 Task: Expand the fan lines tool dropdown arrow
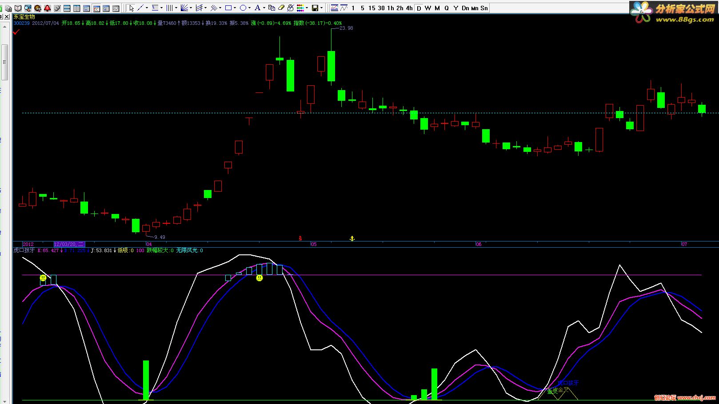tap(191, 8)
